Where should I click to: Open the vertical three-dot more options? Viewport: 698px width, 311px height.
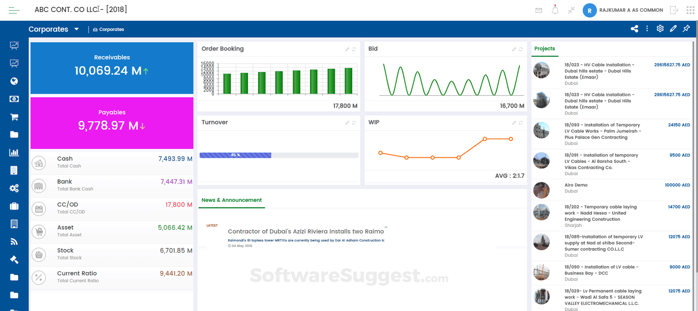click(647, 28)
